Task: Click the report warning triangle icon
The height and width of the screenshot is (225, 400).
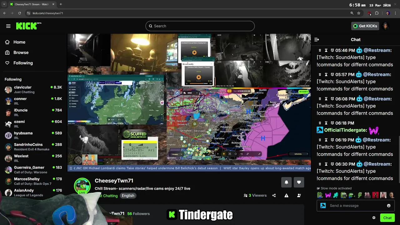Action: tap(286, 196)
